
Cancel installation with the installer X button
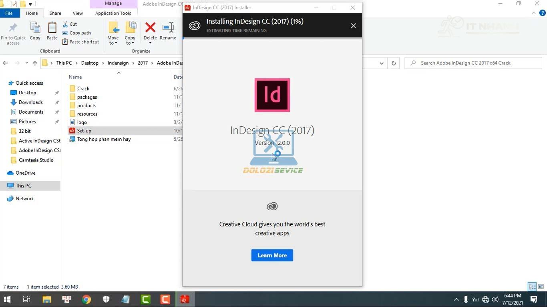[353, 26]
